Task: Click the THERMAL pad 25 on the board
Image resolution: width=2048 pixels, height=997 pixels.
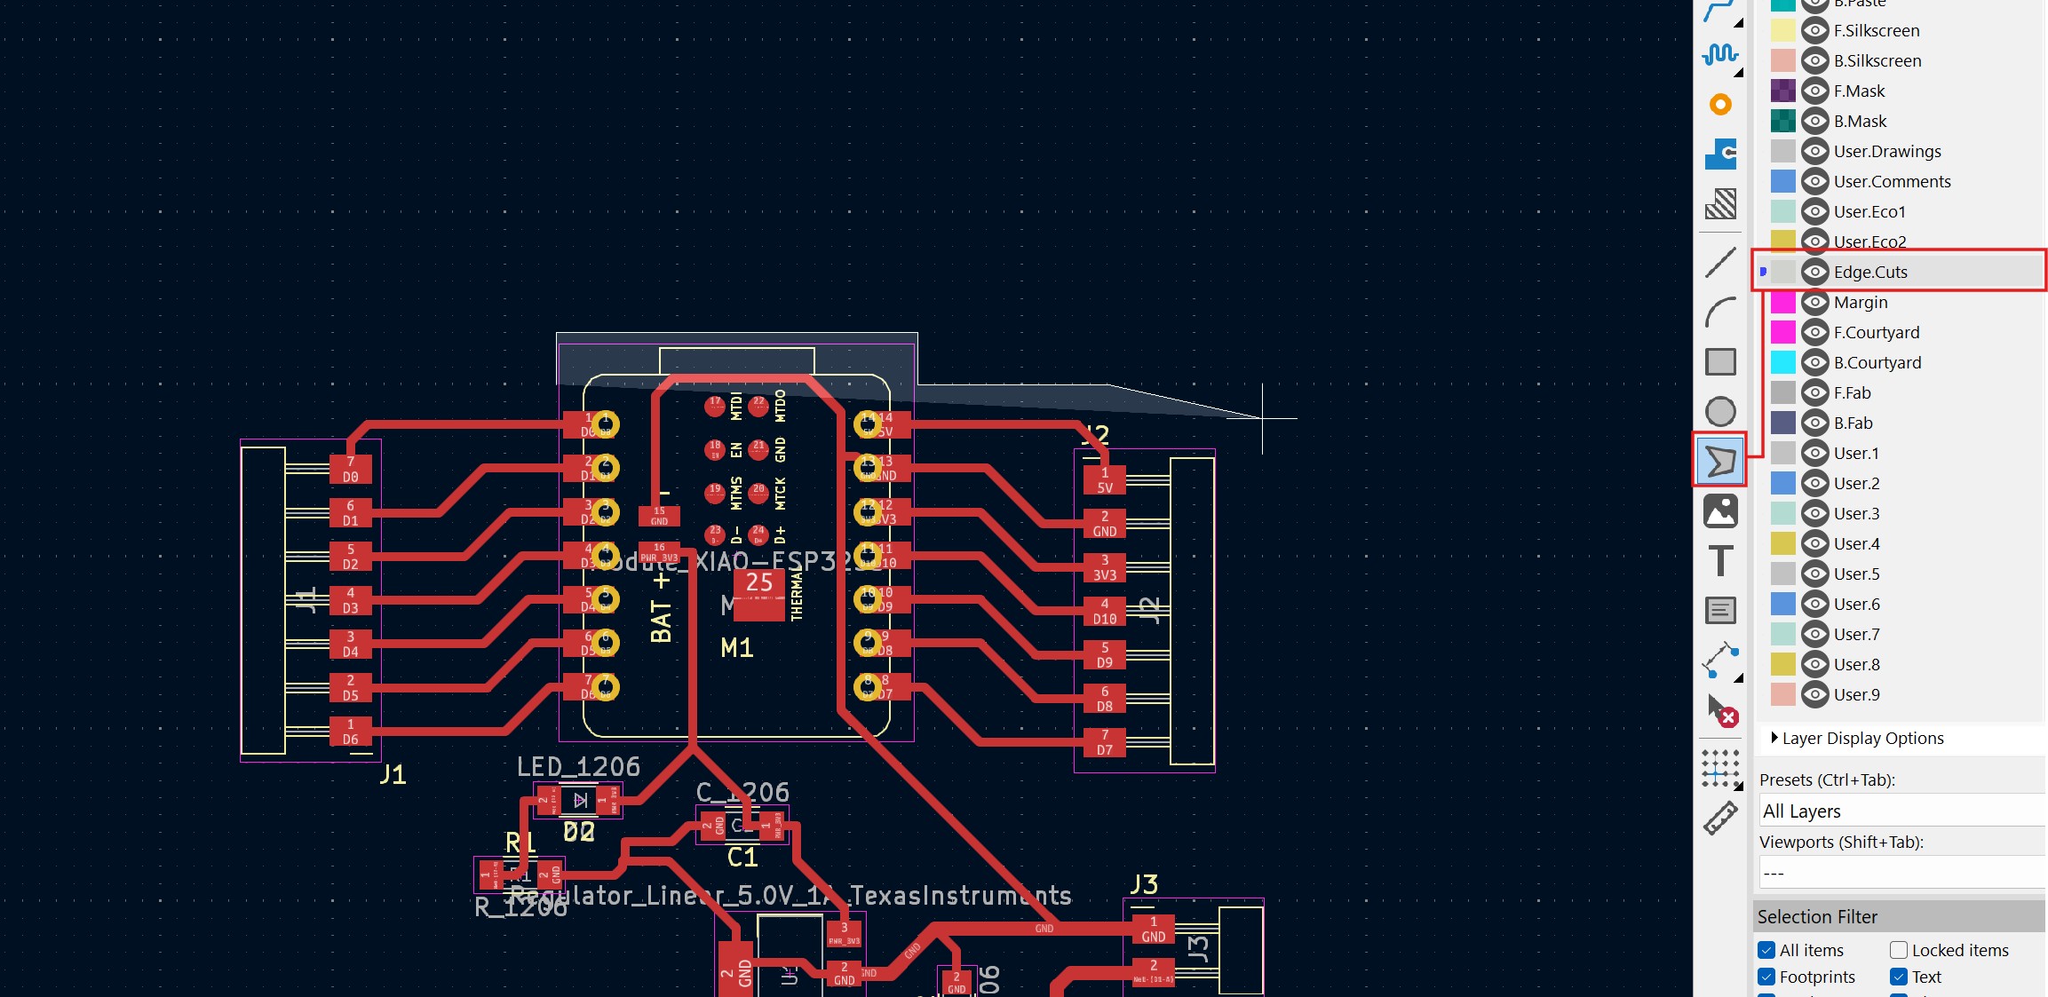Action: (x=759, y=595)
